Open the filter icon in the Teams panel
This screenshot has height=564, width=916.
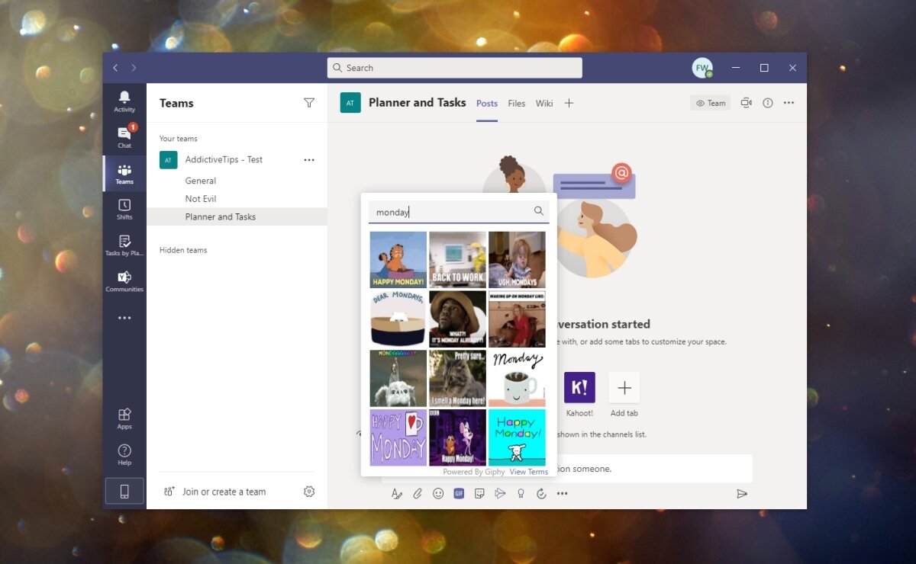[x=309, y=102]
